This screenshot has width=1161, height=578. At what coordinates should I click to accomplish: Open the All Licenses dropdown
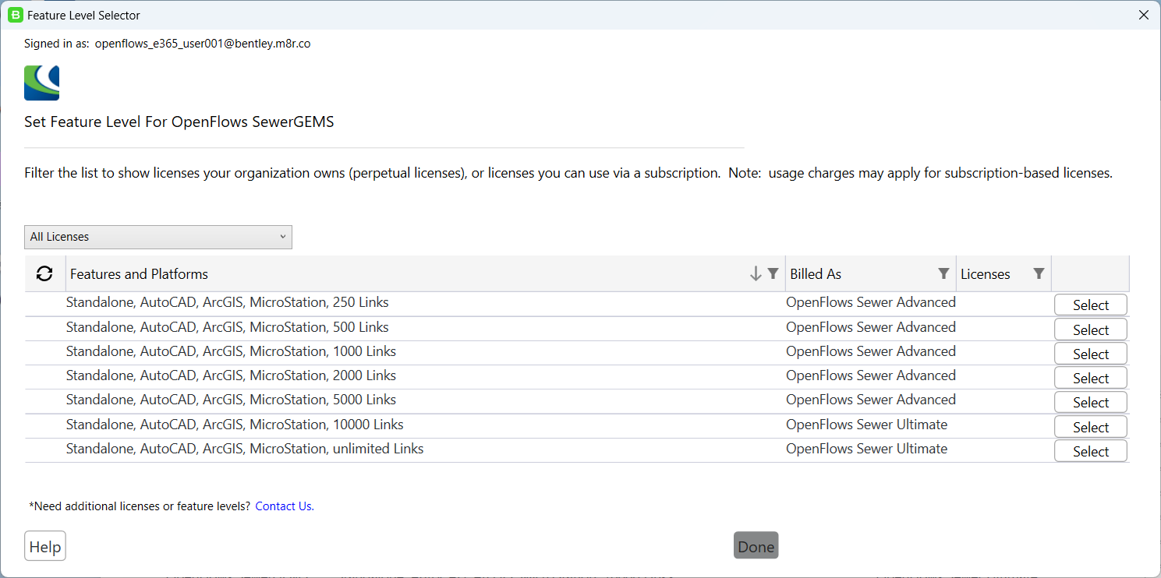pos(158,237)
